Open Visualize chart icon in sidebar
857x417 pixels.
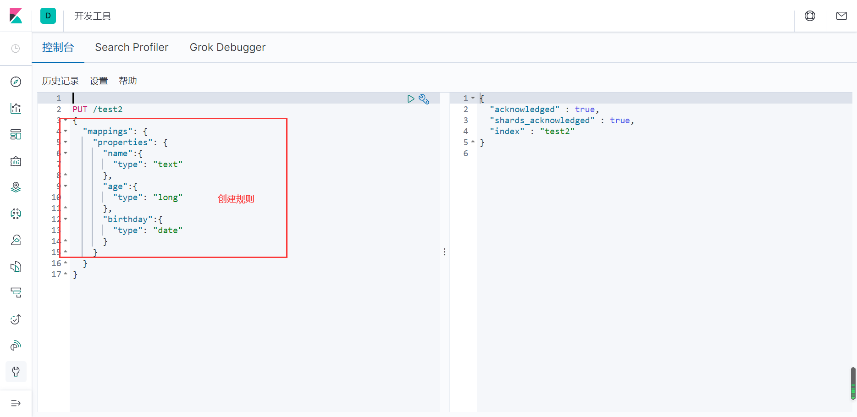16,108
